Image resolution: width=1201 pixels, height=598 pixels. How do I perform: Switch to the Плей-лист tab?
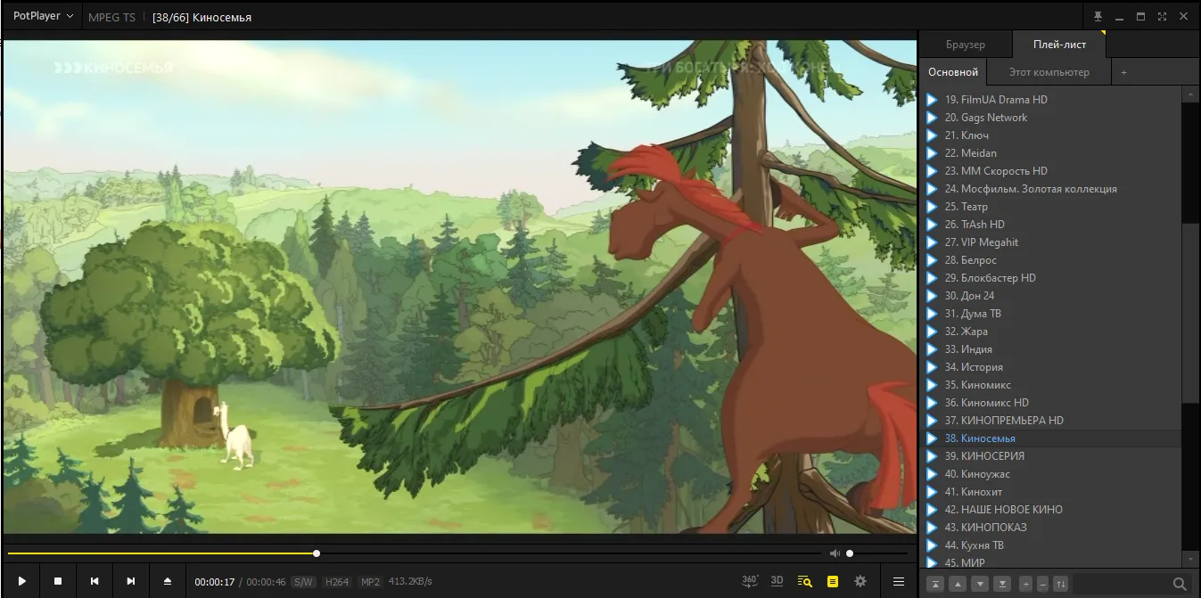pyautogui.click(x=1059, y=45)
